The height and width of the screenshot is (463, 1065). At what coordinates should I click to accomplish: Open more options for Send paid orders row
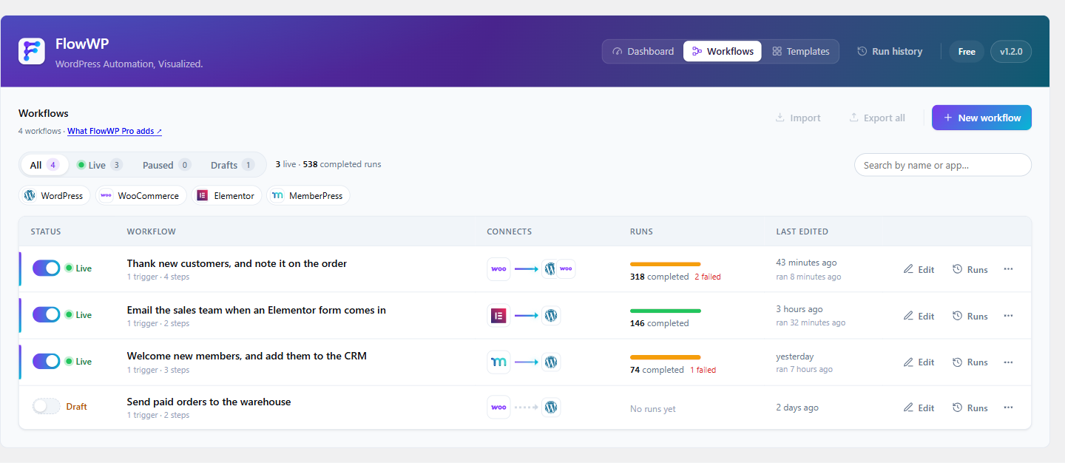[x=1008, y=408]
